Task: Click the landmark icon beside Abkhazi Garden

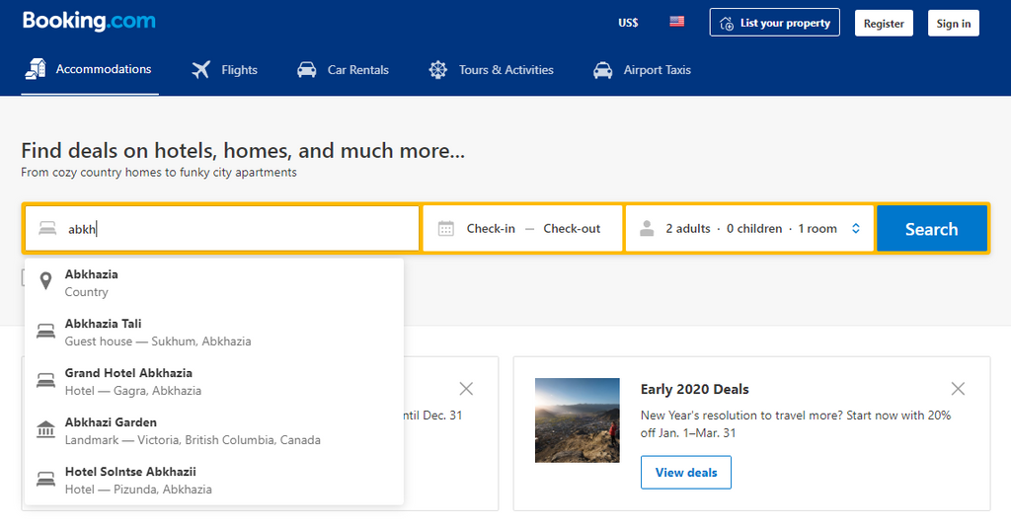Action: pyautogui.click(x=45, y=430)
